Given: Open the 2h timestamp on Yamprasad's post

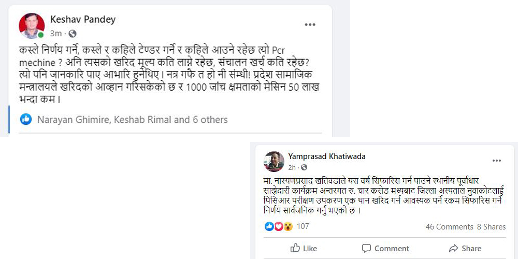Looking at the screenshot, I should click(x=292, y=167).
